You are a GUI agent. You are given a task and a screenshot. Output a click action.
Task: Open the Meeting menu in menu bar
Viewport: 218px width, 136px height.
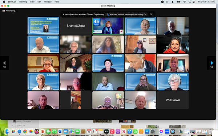(23, 2)
